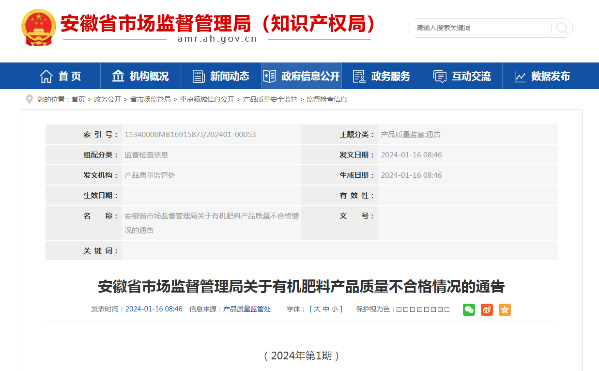The width and height of the screenshot is (599, 371).
Task: Open the 新闻动态 navigation tab
Action: point(221,76)
